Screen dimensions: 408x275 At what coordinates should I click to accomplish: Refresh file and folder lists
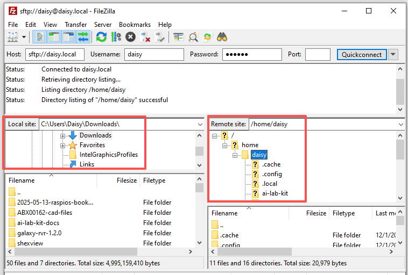(101, 37)
